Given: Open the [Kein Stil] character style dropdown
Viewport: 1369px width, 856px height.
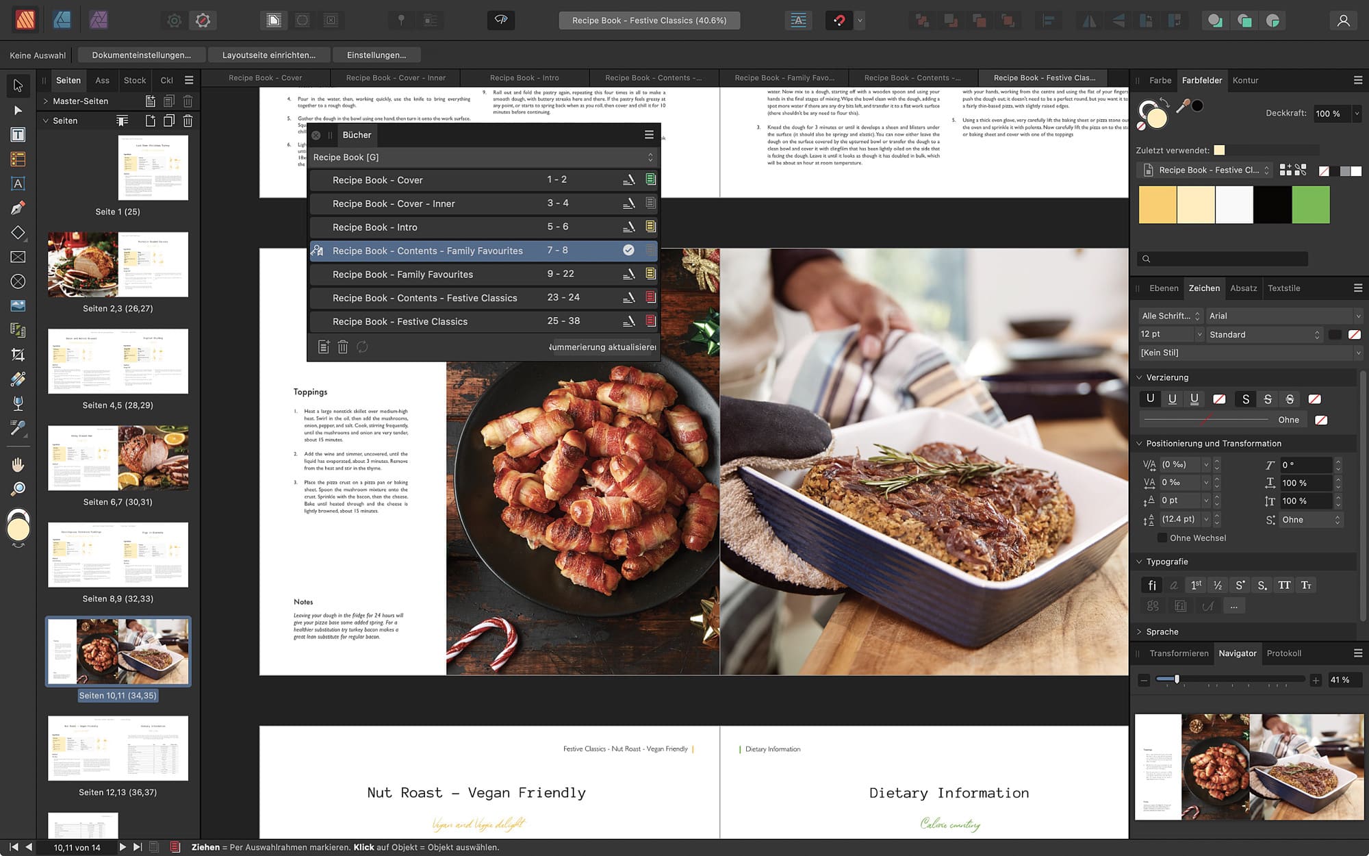Looking at the screenshot, I should point(1250,353).
